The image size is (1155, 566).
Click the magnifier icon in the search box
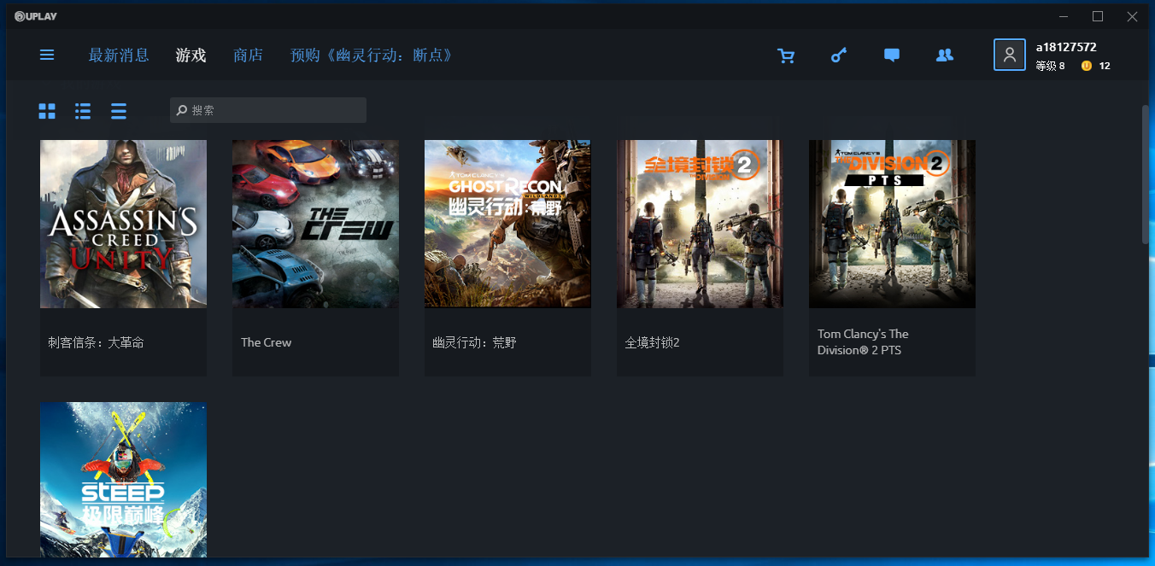[x=182, y=110]
